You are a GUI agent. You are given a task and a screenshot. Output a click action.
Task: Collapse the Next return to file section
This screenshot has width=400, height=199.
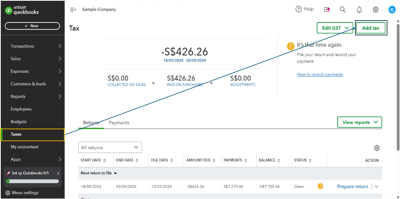(x=115, y=173)
